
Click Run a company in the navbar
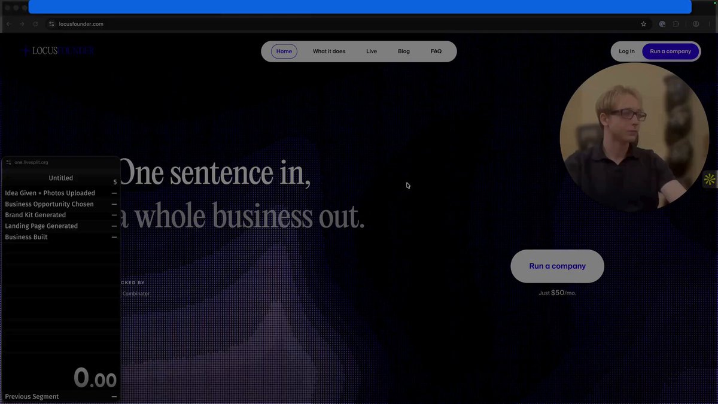671,51
